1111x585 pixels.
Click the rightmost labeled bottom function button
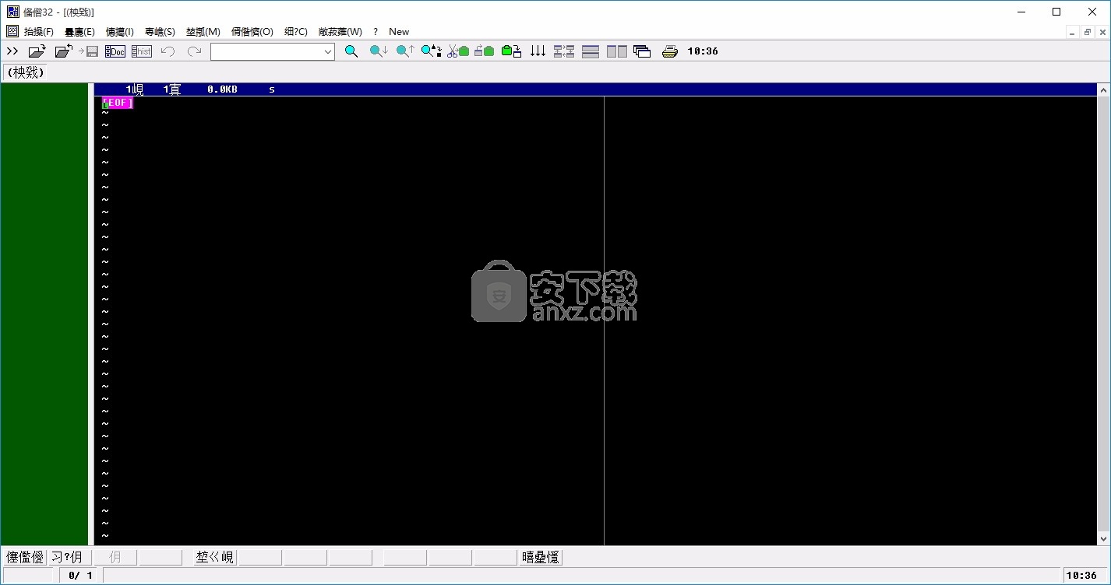[541, 557]
